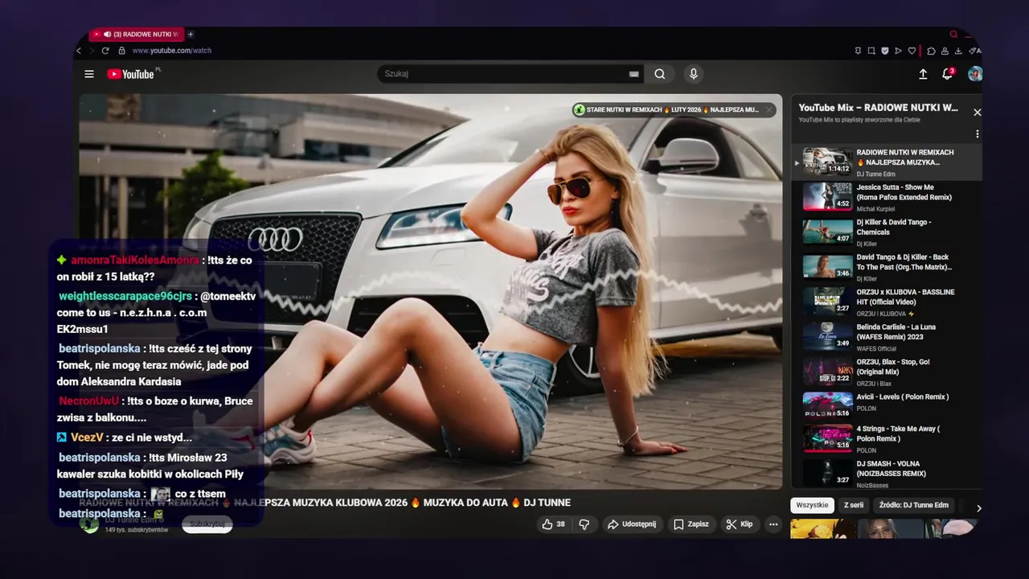
Task: Play DJ SMASH - VOLNA NoizBasses Remix
Action: tap(886, 473)
